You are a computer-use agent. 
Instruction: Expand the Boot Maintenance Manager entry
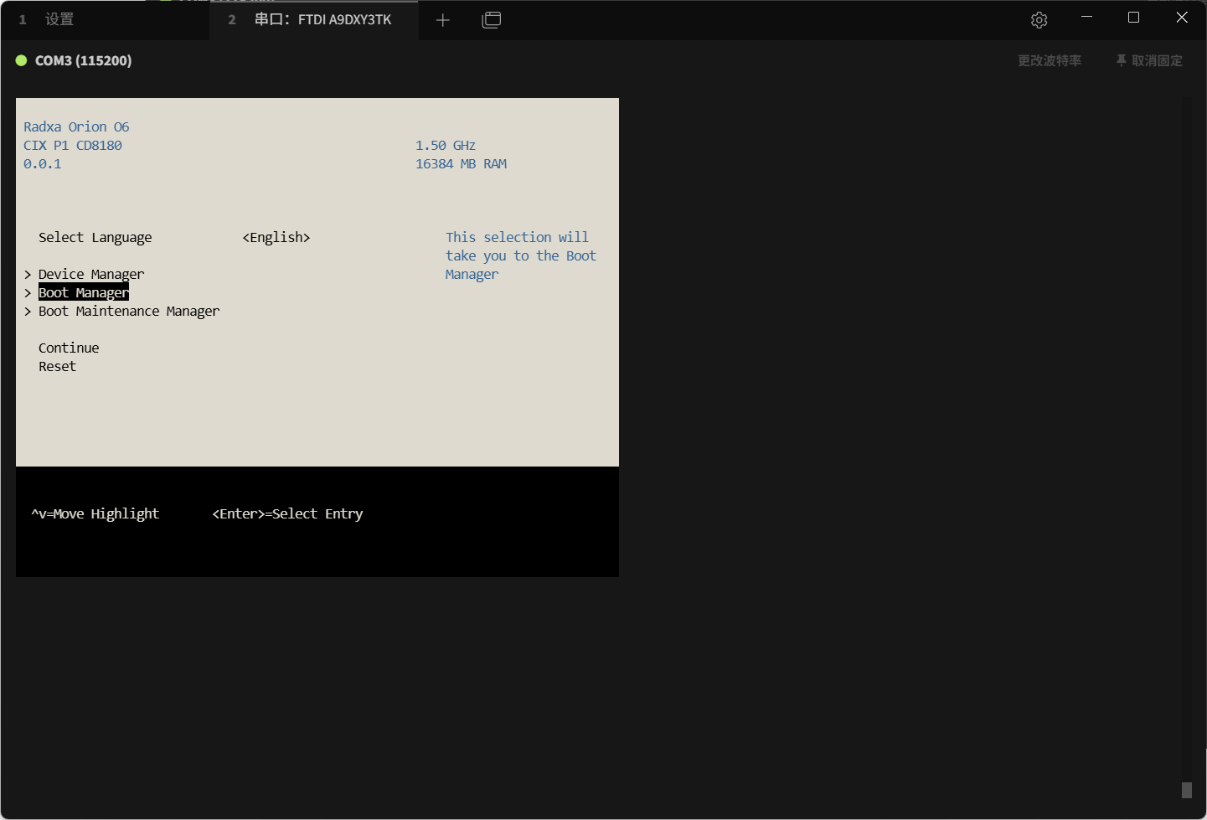point(129,312)
